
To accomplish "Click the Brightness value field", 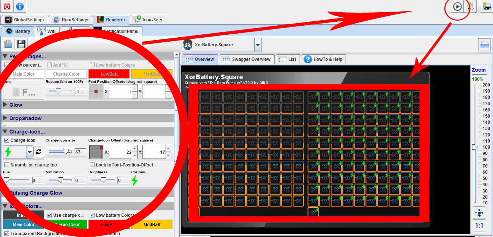I will coord(123,180).
